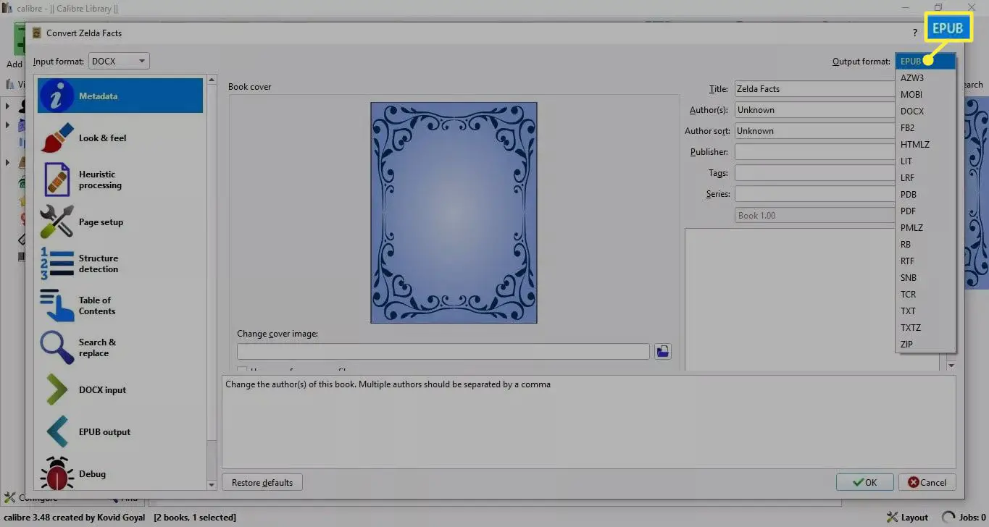989x527 pixels.
Task: Select LRF output format
Action: [x=925, y=178]
